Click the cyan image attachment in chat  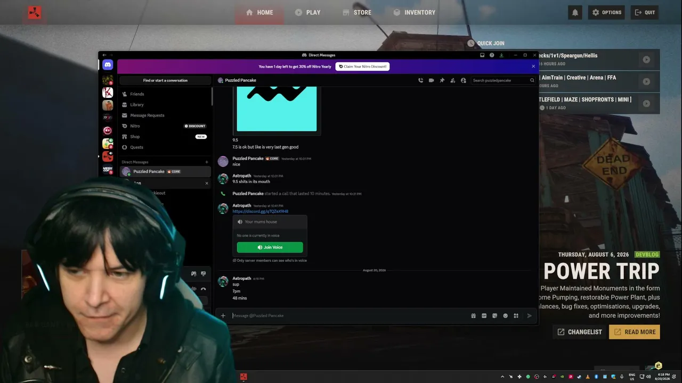pyautogui.click(x=277, y=109)
